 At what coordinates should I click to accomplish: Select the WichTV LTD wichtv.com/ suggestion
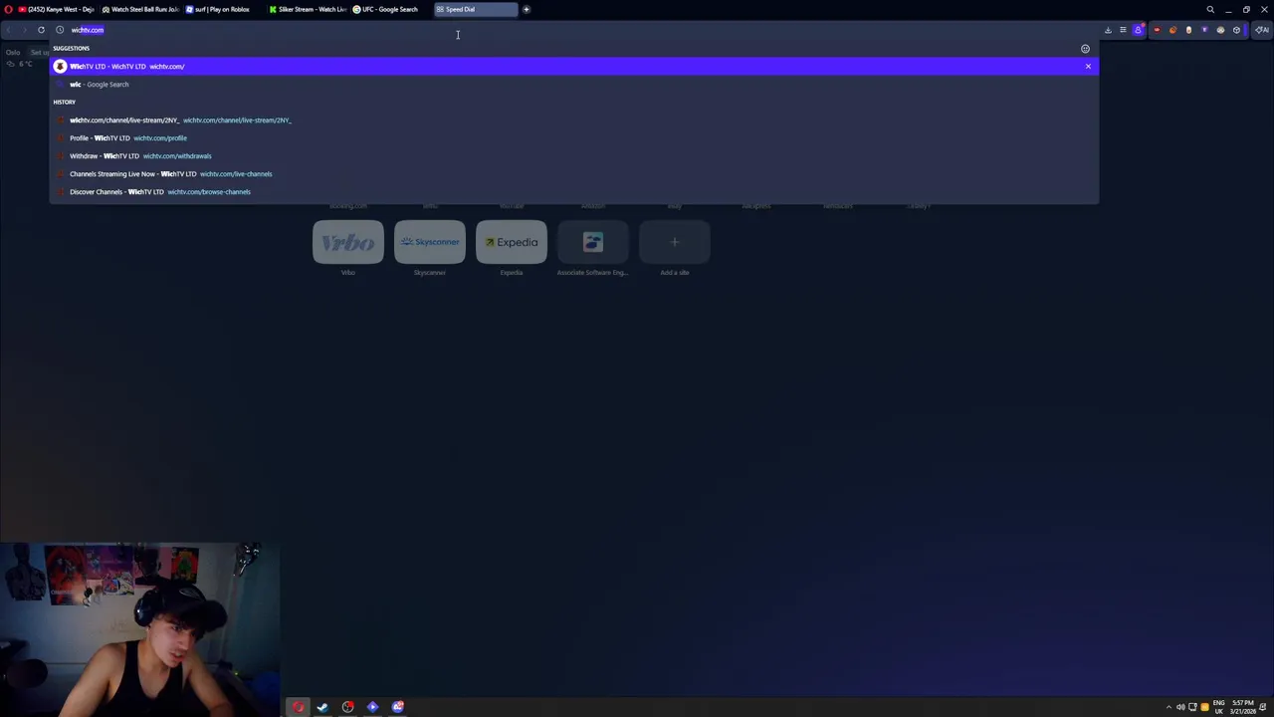click(x=574, y=66)
